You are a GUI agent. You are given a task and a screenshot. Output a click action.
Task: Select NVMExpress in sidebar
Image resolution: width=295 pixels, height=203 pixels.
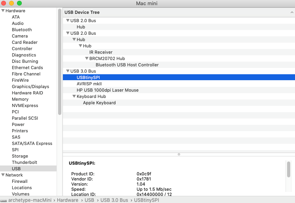pyautogui.click(x=25, y=105)
